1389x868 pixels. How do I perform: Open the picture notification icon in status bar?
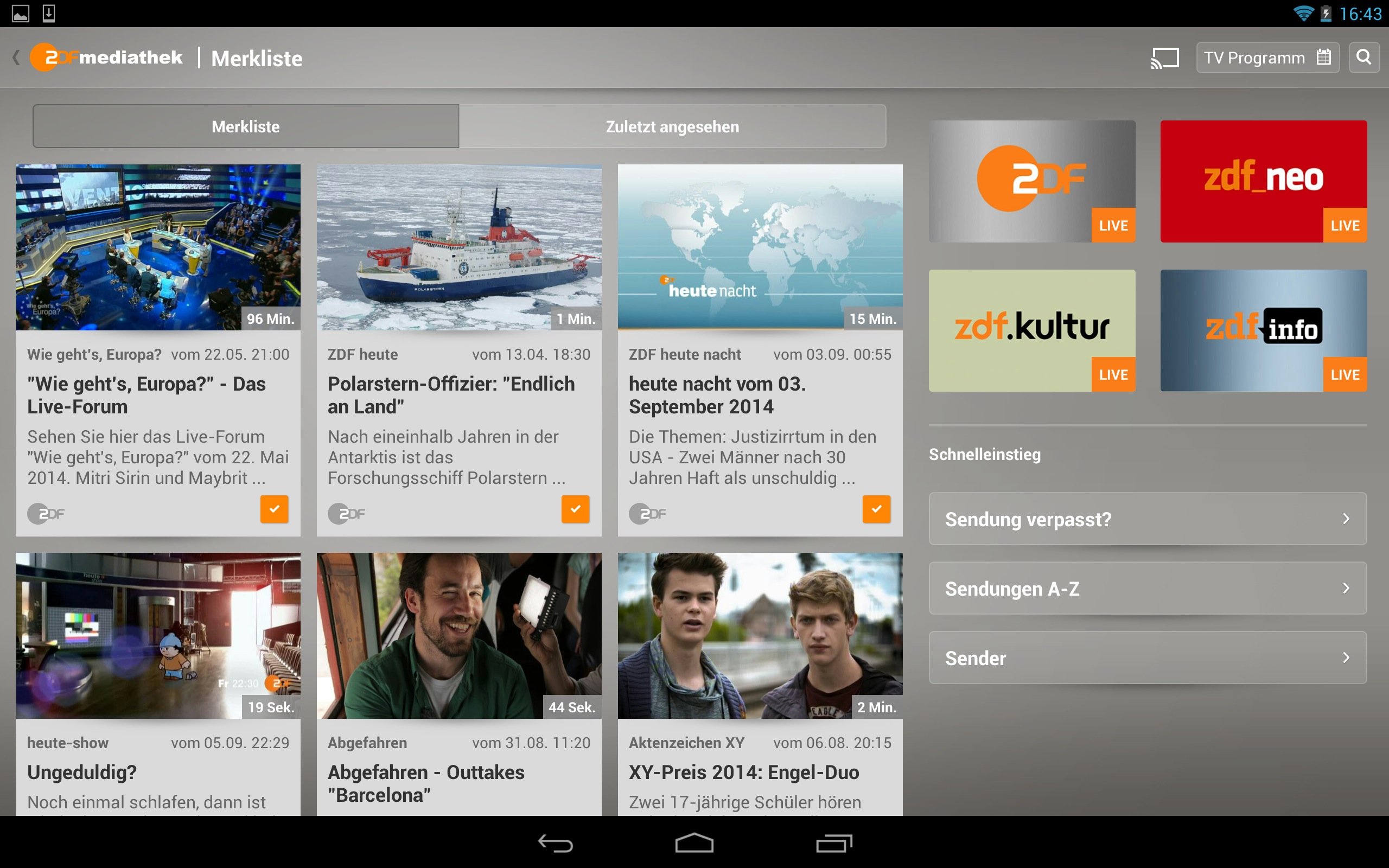(21, 13)
